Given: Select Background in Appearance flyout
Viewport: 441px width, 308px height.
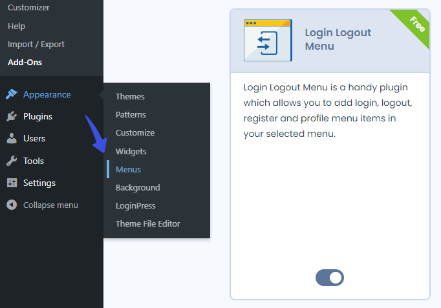Looking at the screenshot, I should tap(138, 187).
